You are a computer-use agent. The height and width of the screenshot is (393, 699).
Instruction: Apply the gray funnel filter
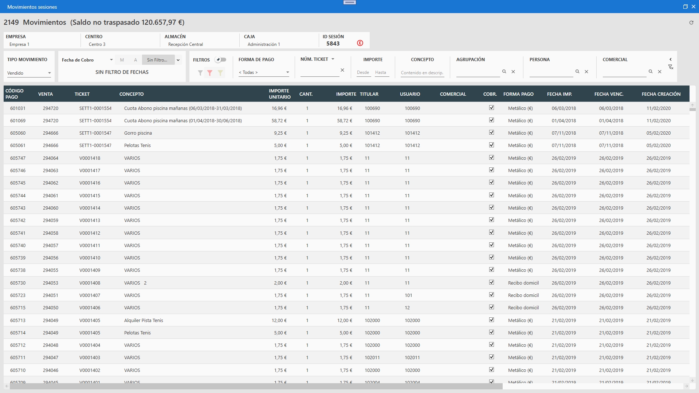pyautogui.click(x=200, y=73)
